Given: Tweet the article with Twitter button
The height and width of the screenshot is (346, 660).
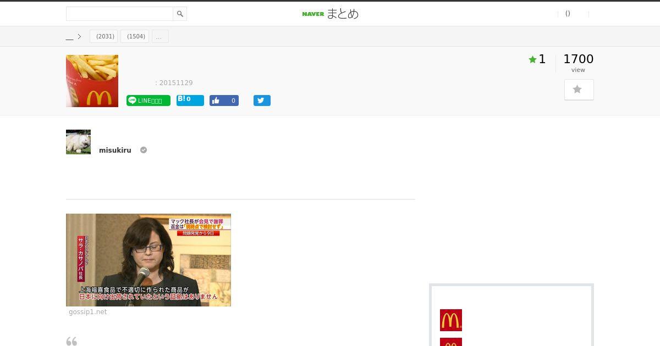Looking at the screenshot, I should pos(262,101).
